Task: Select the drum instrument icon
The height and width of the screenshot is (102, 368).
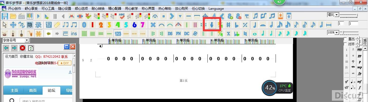Action: pyautogui.click(x=5, y=34)
